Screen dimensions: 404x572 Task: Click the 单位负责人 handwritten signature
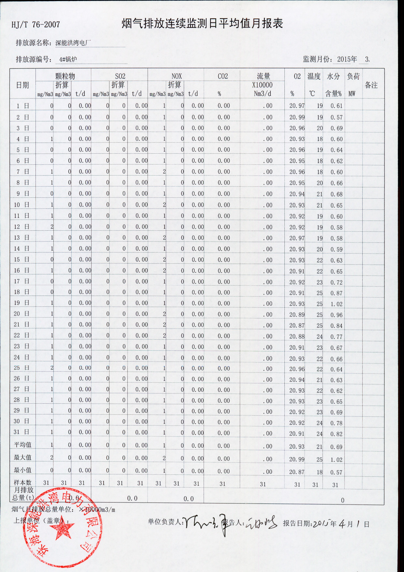[205, 523]
